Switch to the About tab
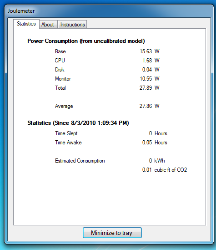216x250 pixels. pyautogui.click(x=48, y=25)
